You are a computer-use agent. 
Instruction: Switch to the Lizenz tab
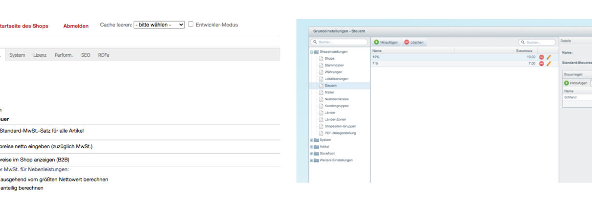click(40, 55)
